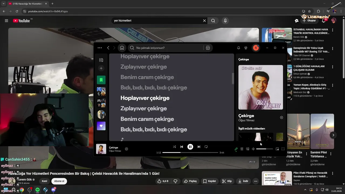Image resolution: width=345 pixels, height=194 pixels.
Task: Toggle Spotify shuffle
Action: pyautogui.click(x=174, y=147)
